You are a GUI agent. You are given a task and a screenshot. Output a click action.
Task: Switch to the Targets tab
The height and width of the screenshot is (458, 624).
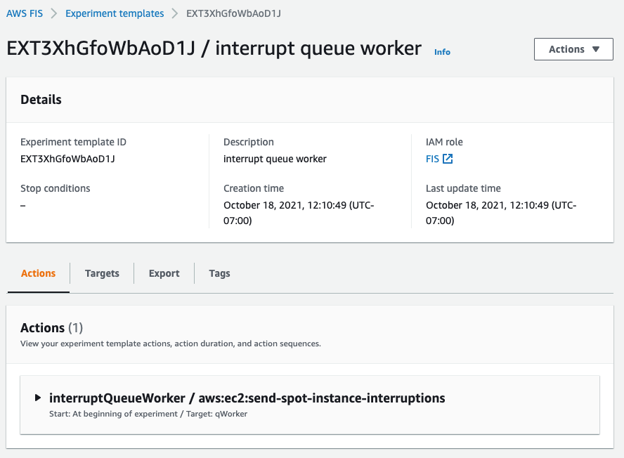point(102,273)
